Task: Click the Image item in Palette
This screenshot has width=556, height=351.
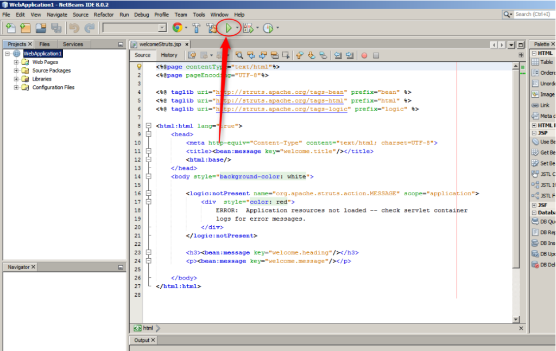Action: 543,94
